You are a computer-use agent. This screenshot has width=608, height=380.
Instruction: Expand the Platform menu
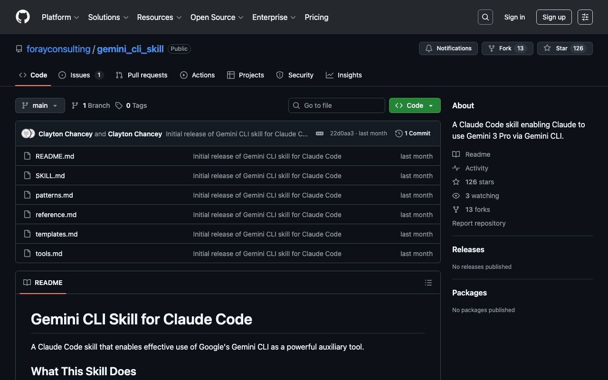pos(60,17)
